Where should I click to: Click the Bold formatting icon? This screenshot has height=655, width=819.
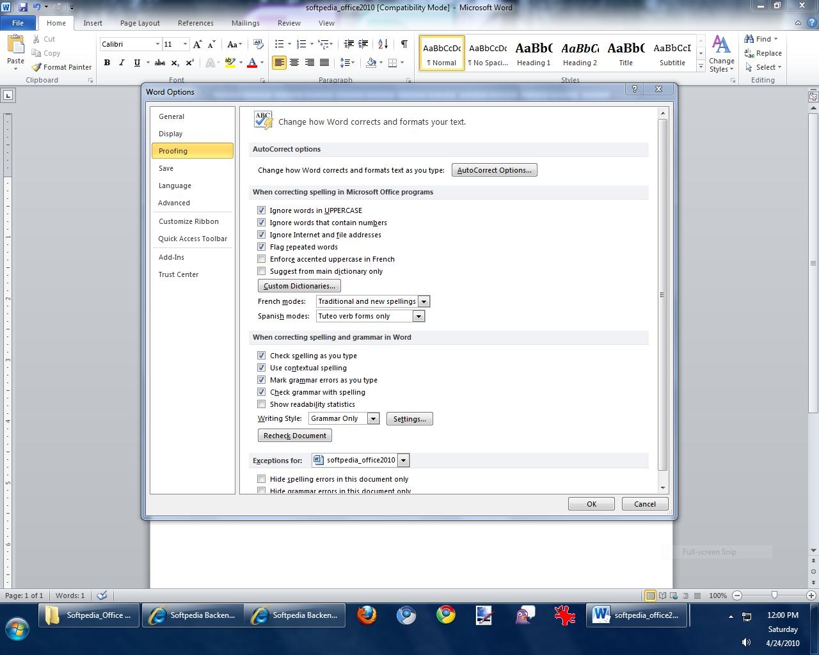pos(107,63)
